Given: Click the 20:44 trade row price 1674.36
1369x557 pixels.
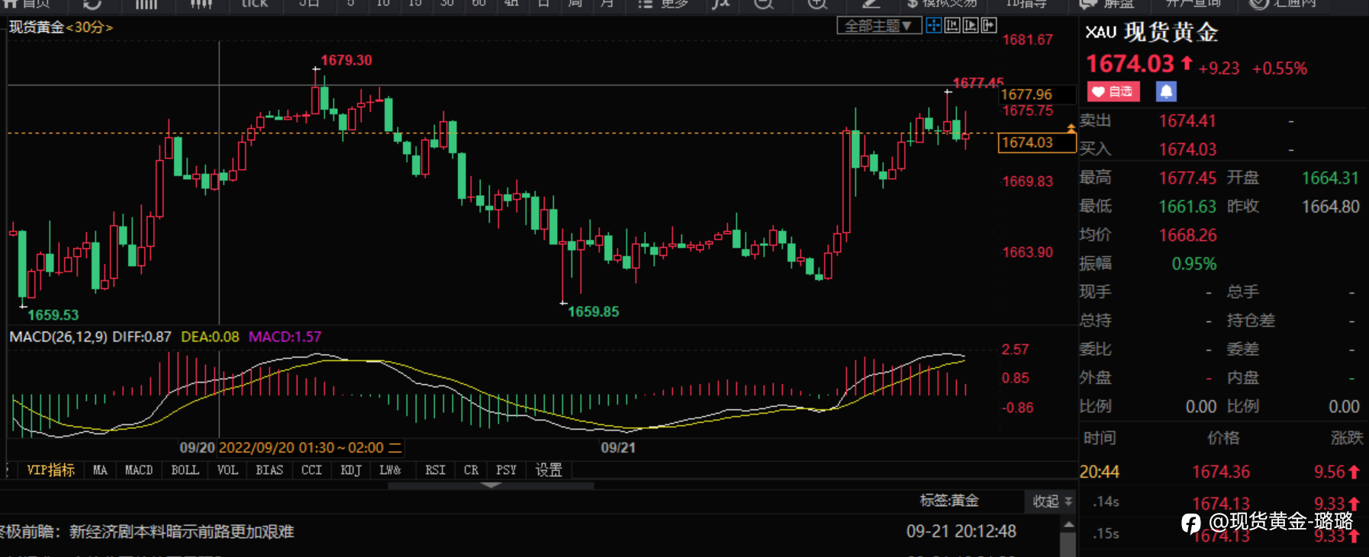Looking at the screenshot, I should point(1221,472).
